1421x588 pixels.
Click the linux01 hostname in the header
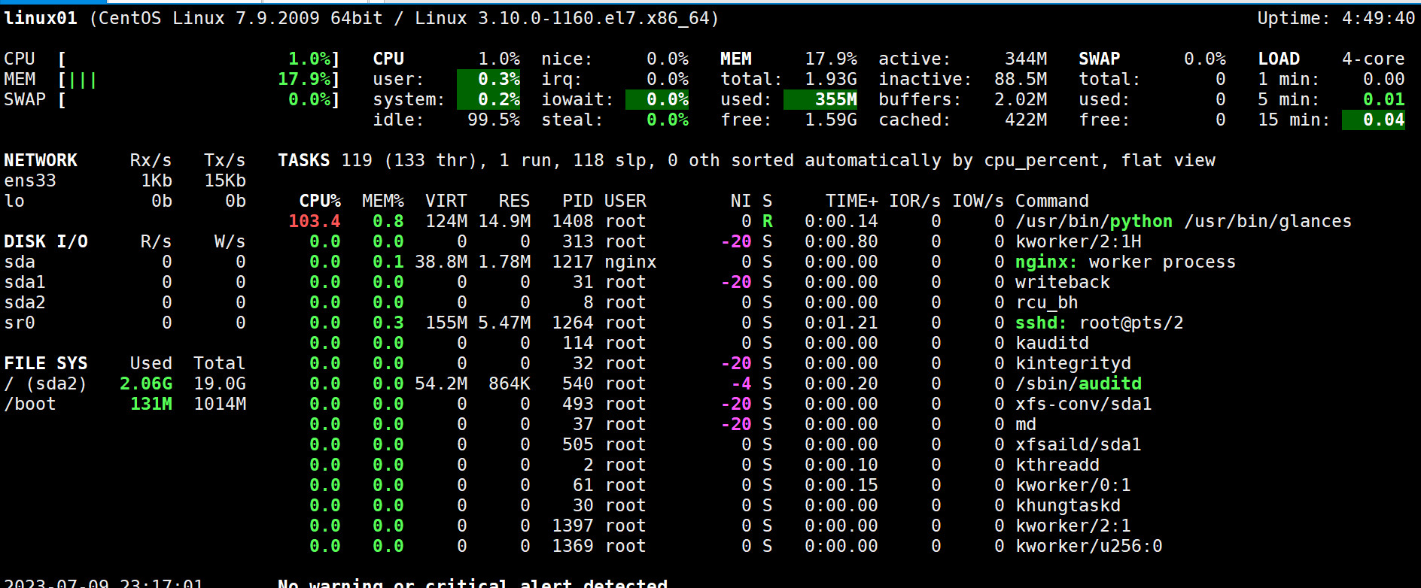[x=41, y=18]
